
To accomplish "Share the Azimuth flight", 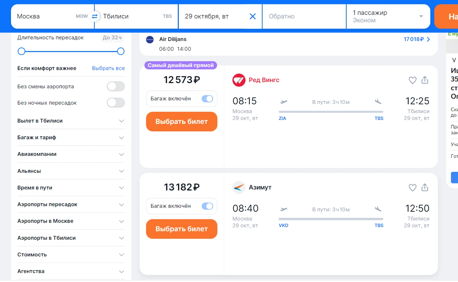I will (x=425, y=187).
